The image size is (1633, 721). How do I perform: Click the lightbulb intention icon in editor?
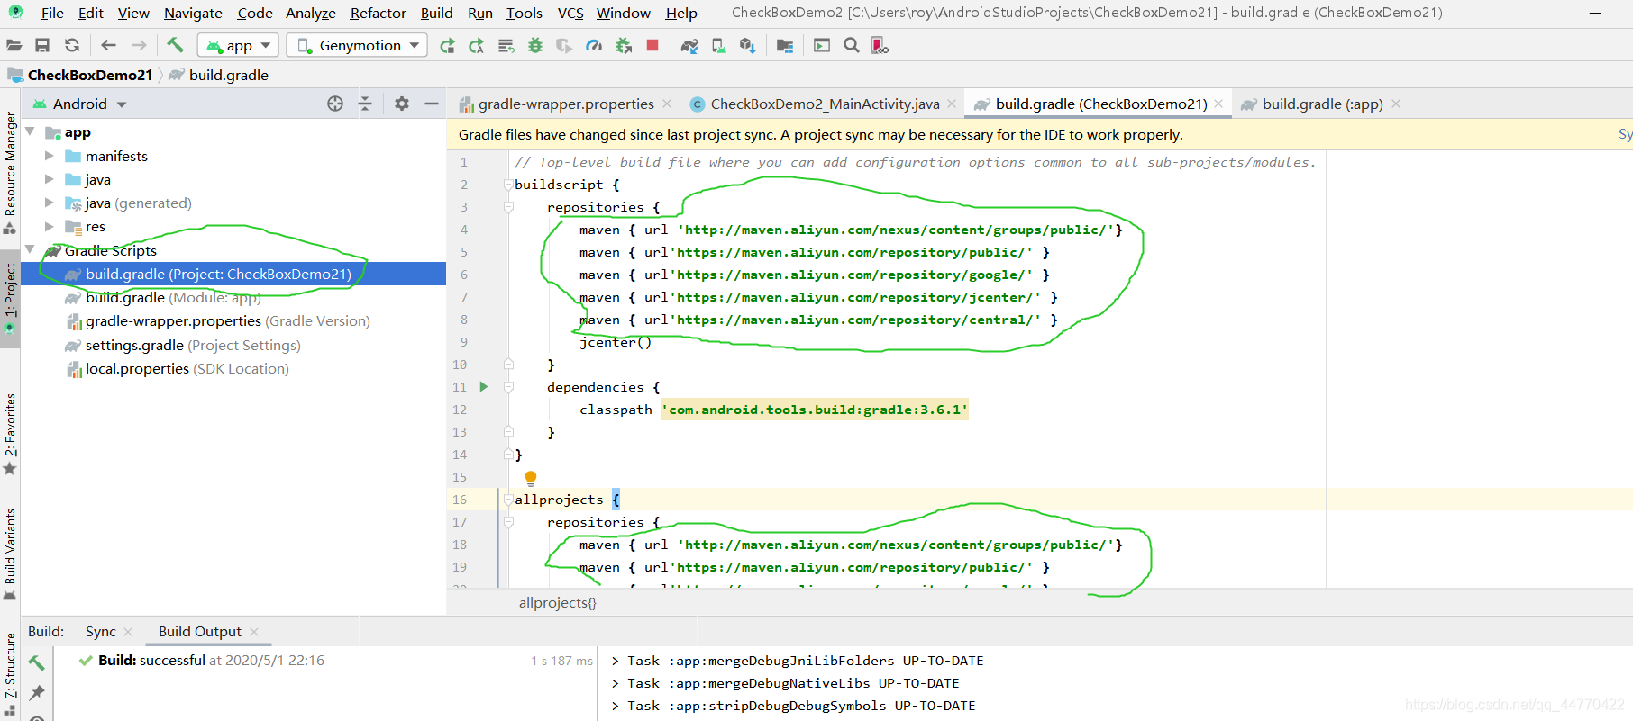531,478
